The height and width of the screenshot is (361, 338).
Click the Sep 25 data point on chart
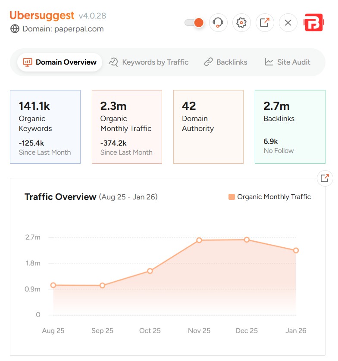tap(102, 286)
